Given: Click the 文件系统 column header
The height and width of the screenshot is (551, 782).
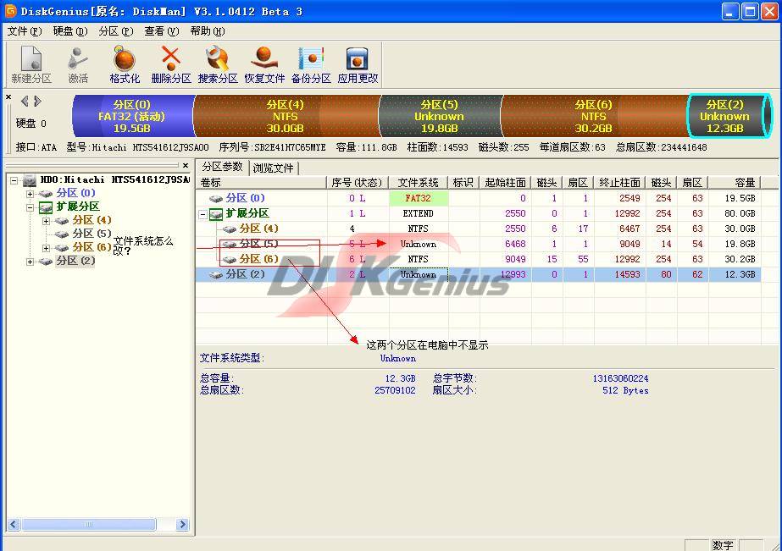Looking at the screenshot, I should (419, 183).
